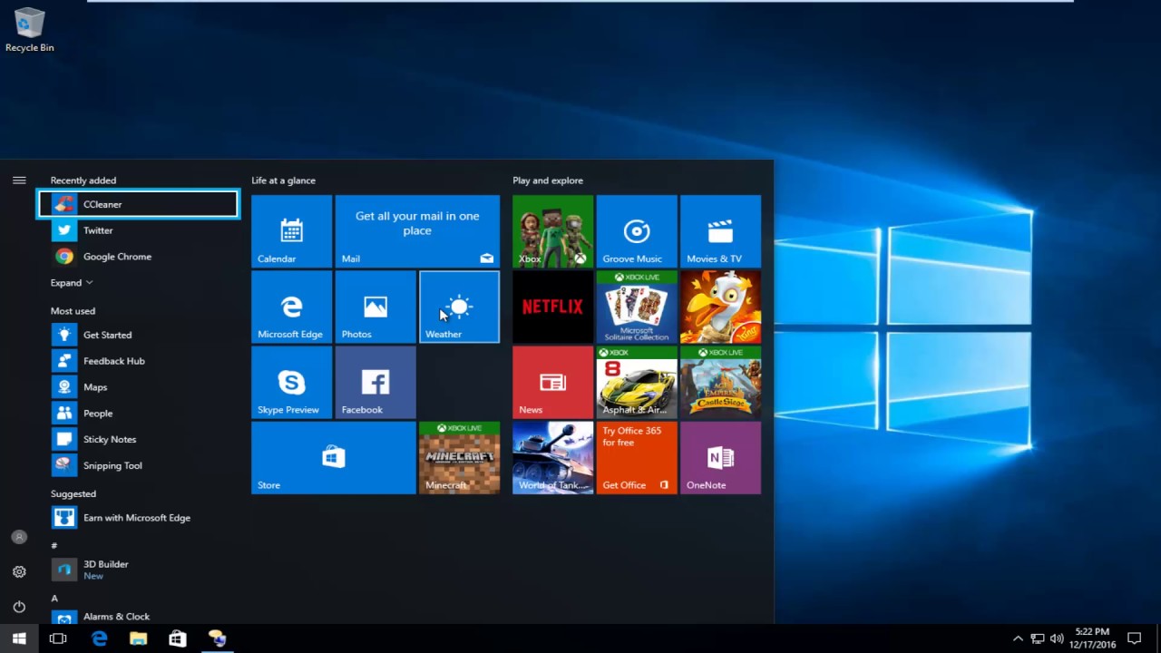Launch Edge from the taskbar
The image size is (1161, 653).
pos(100,638)
